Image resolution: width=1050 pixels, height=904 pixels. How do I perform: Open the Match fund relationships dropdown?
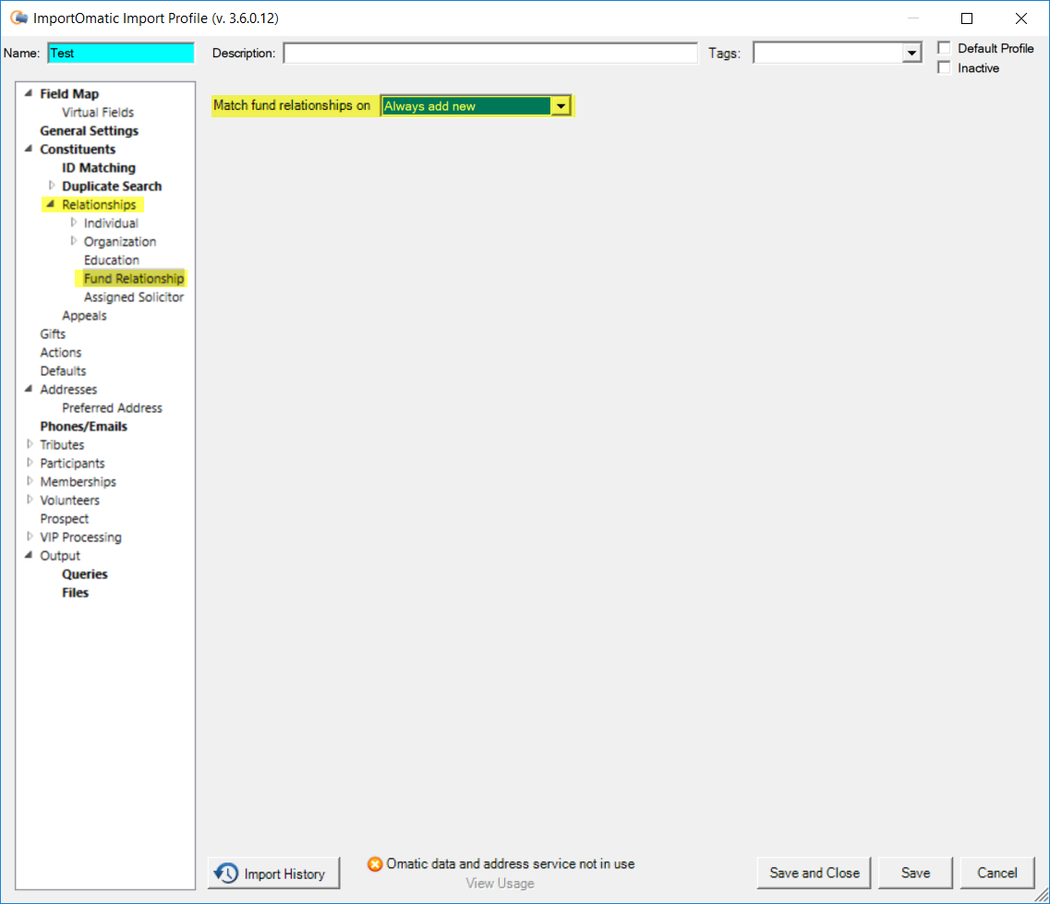(560, 106)
